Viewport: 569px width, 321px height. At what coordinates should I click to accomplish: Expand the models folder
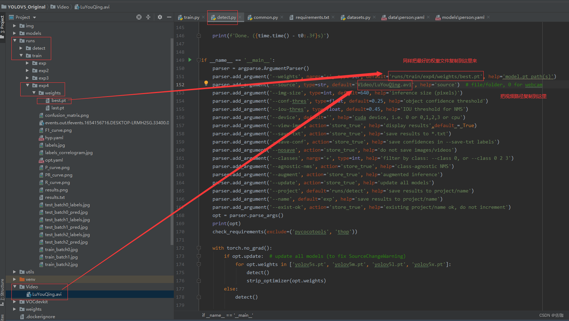pyautogui.click(x=15, y=33)
